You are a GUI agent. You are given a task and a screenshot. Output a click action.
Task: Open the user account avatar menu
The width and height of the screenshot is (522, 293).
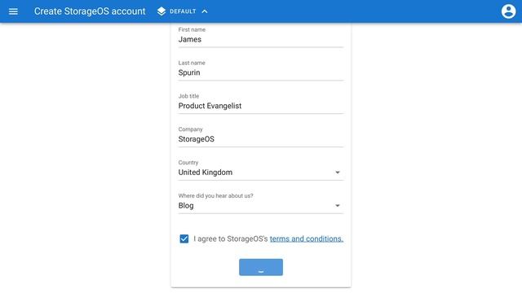coord(508,11)
